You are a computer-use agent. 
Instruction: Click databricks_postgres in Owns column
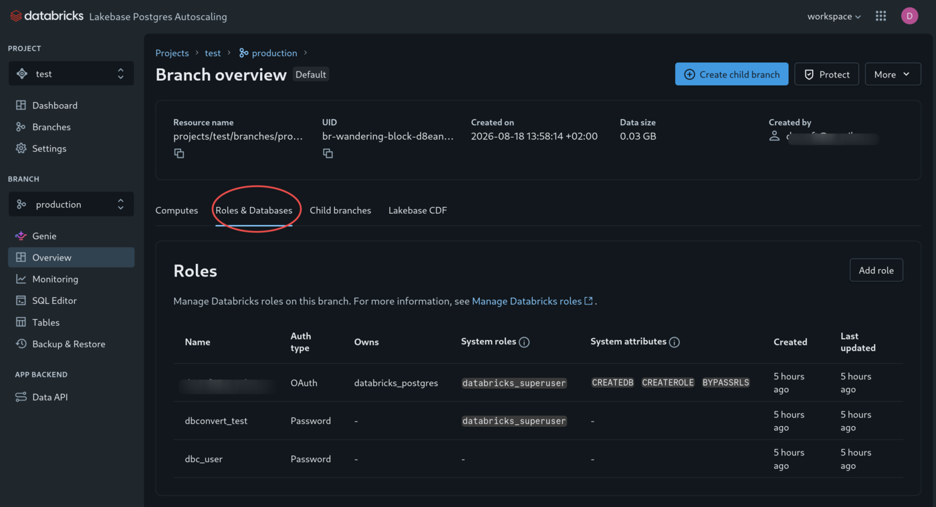(x=396, y=383)
